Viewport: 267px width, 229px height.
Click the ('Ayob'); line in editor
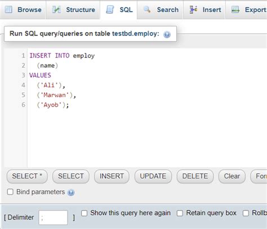point(53,105)
